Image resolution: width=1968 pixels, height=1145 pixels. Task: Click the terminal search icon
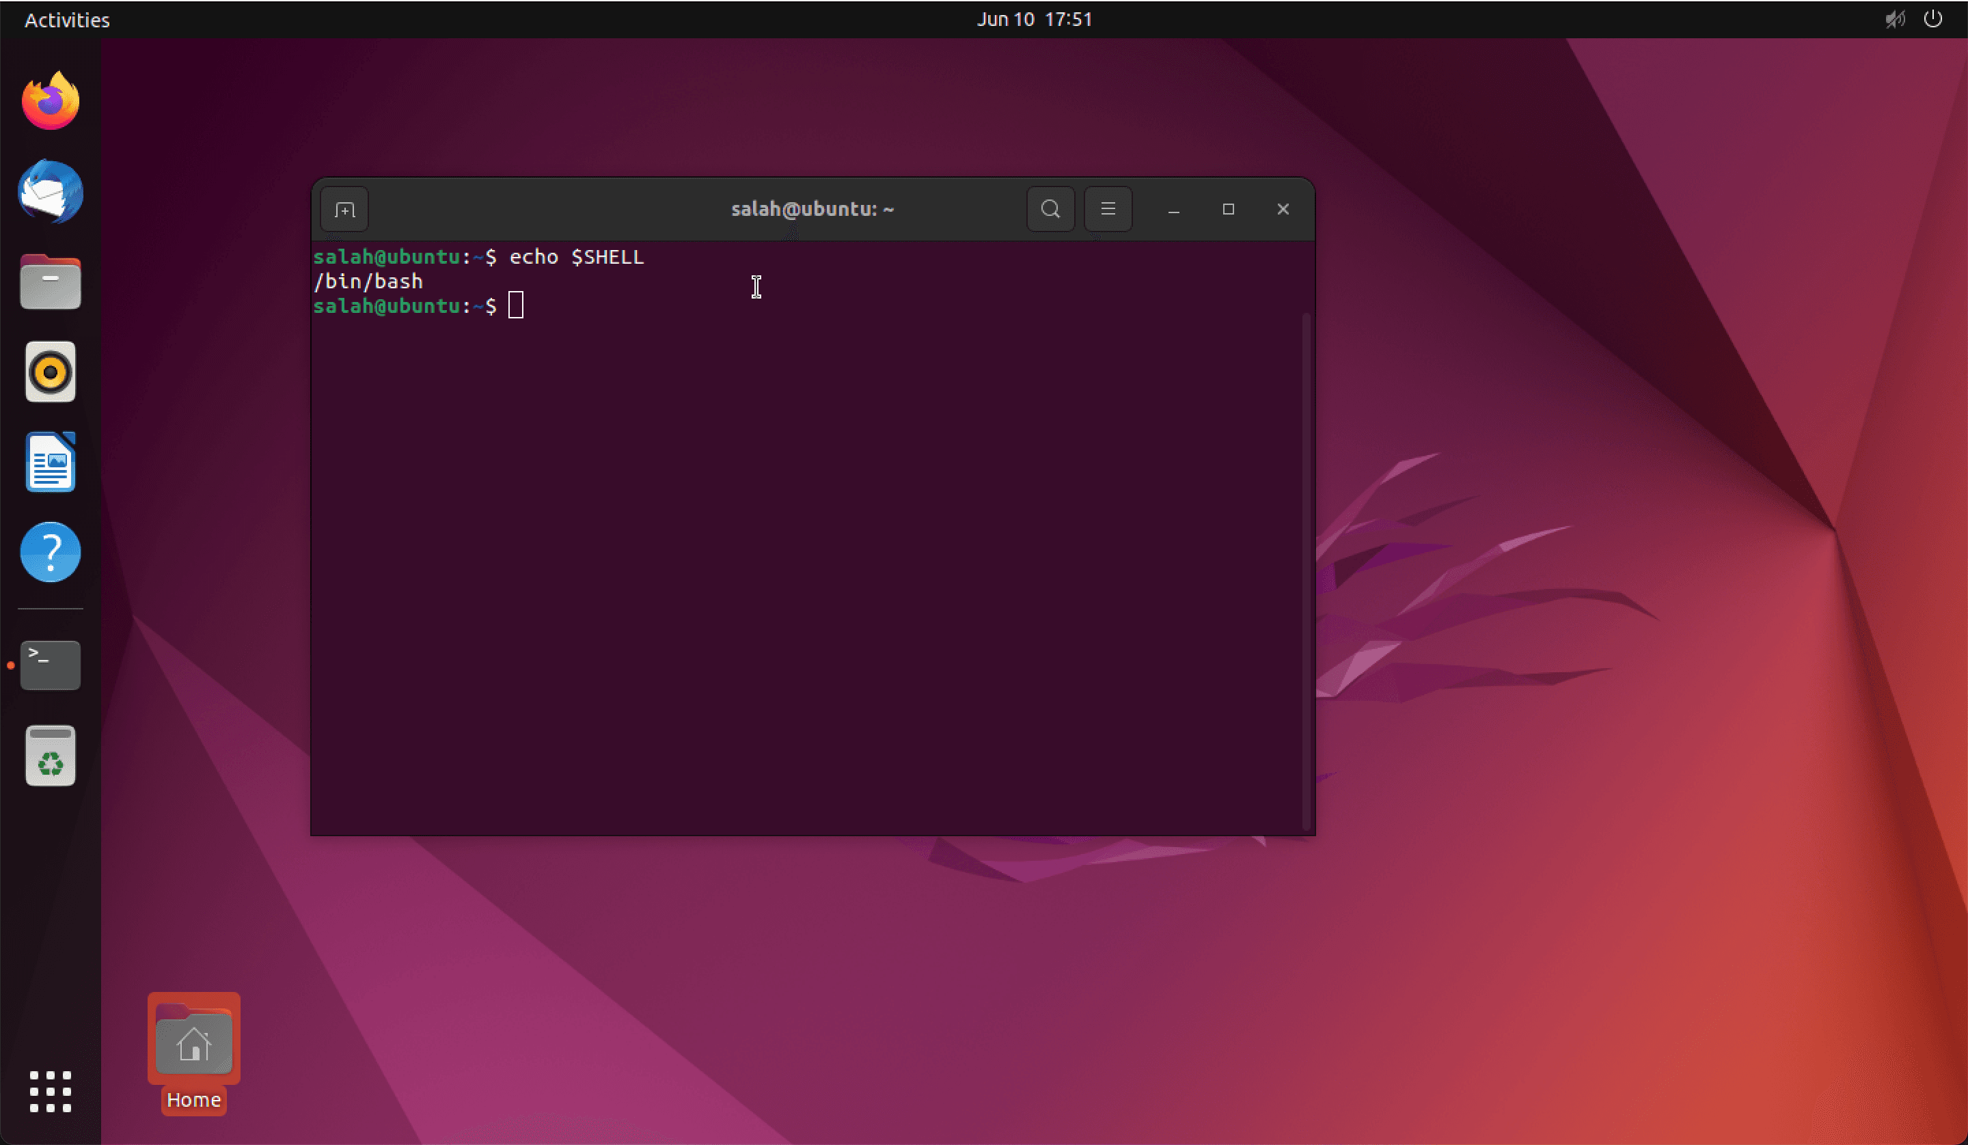[x=1050, y=209]
